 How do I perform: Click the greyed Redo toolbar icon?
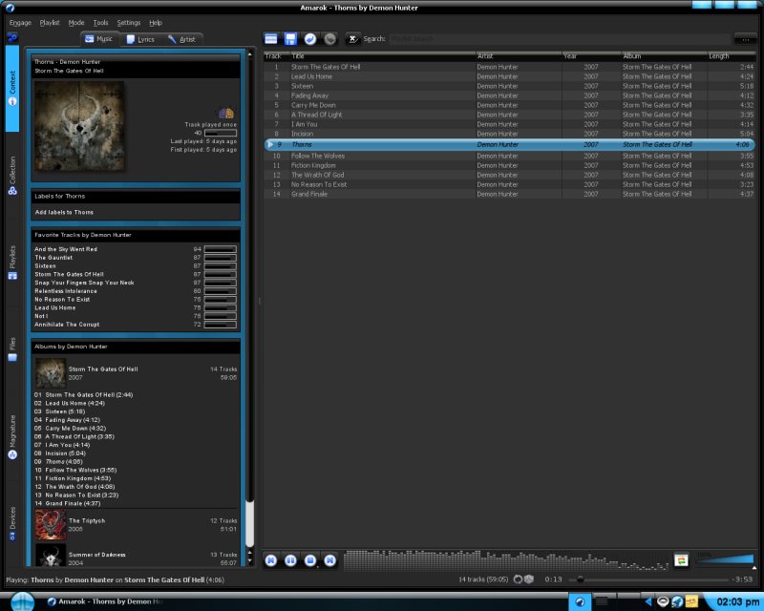coord(329,39)
